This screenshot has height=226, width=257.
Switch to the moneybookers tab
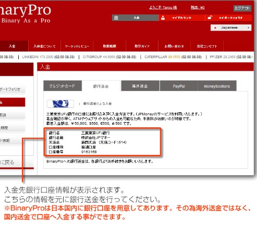[x=217, y=86]
